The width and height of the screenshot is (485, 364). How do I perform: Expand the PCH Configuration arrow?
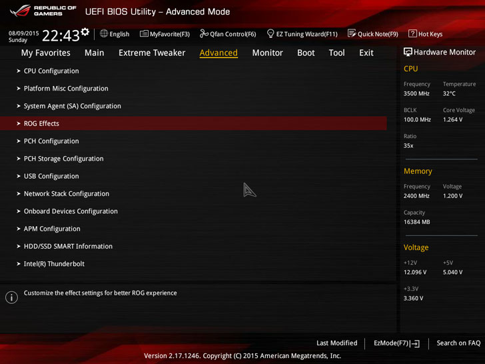pyautogui.click(x=19, y=141)
